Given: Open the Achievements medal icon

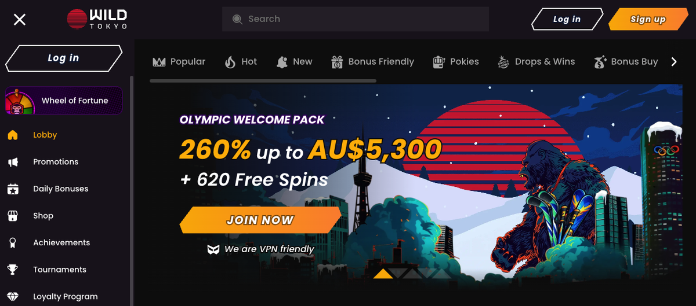Looking at the screenshot, I should tap(13, 243).
